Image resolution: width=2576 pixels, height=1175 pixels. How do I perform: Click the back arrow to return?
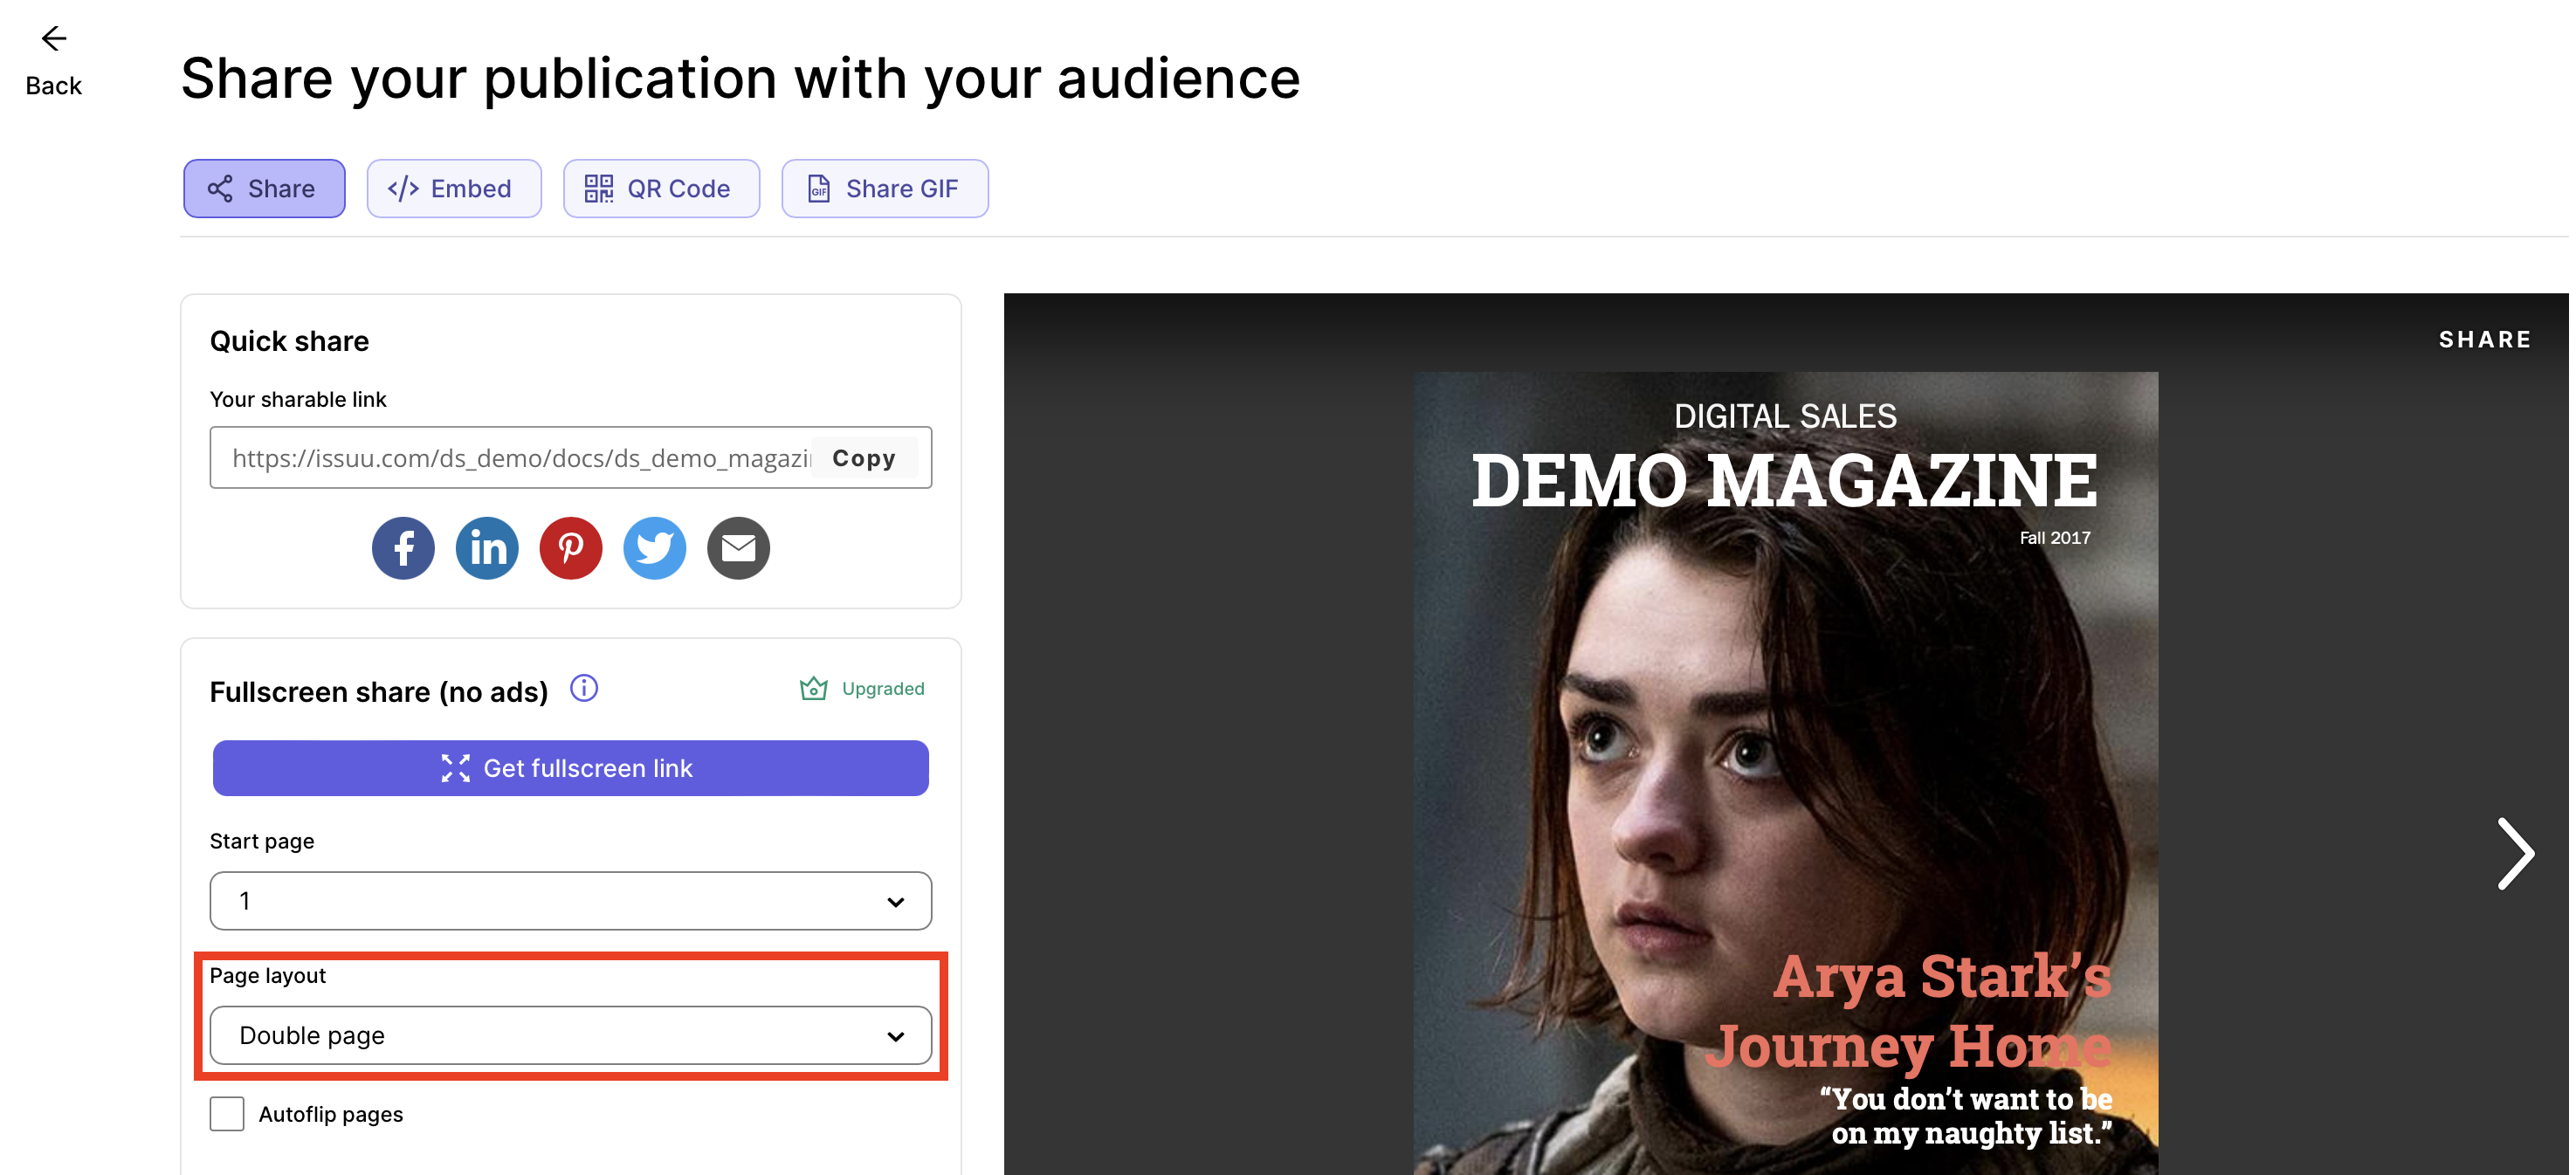(x=53, y=39)
